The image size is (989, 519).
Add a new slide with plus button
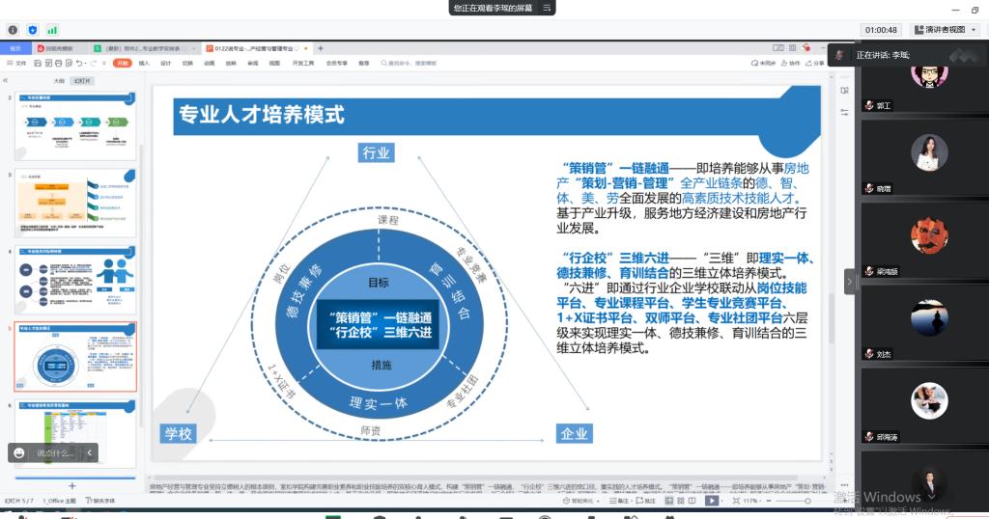pos(71,485)
